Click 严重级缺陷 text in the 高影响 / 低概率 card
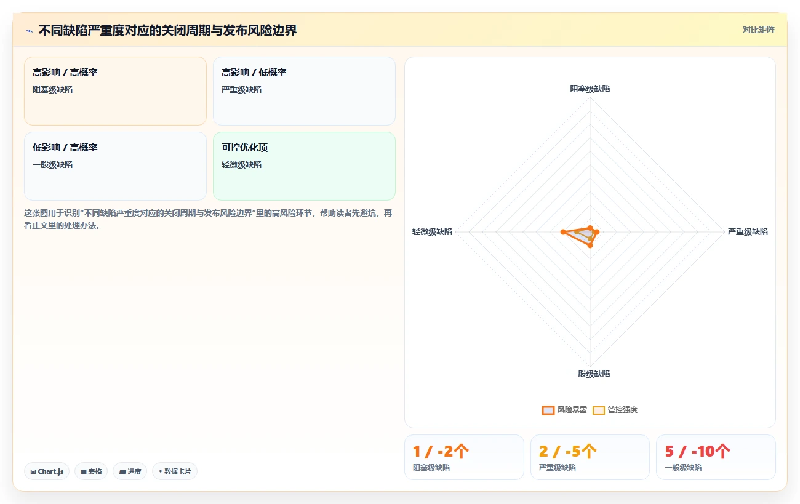Viewport: 800px width, 504px height. point(241,89)
